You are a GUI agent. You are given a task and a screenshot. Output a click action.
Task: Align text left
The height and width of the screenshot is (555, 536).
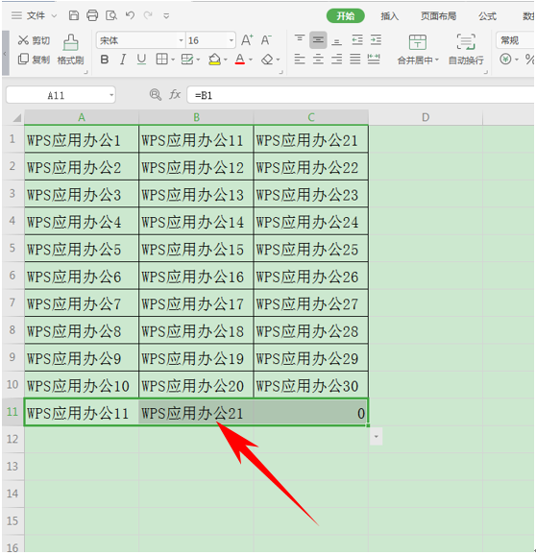pos(300,60)
